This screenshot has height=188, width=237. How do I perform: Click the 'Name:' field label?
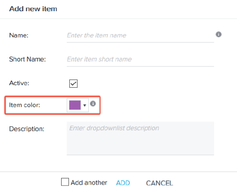click(19, 35)
